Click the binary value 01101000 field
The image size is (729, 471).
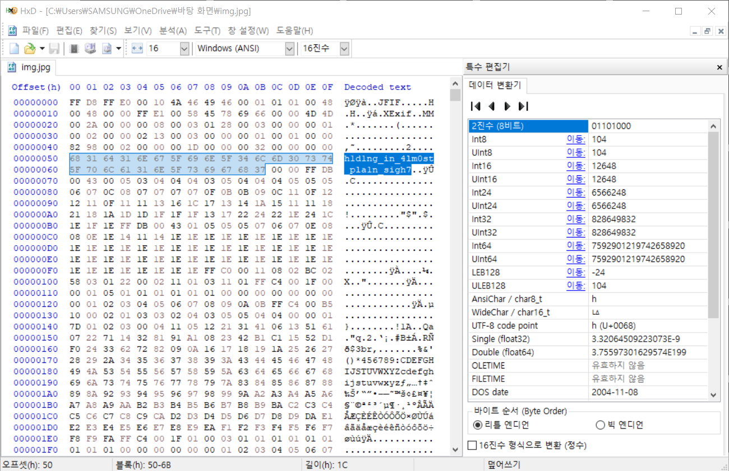pos(648,126)
